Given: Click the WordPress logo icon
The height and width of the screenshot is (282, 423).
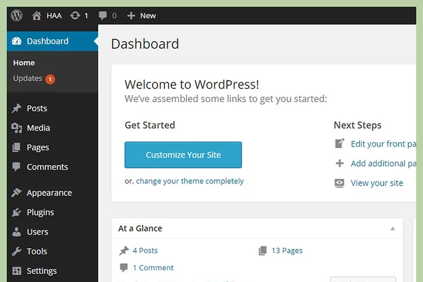Looking at the screenshot, I should click(17, 16).
